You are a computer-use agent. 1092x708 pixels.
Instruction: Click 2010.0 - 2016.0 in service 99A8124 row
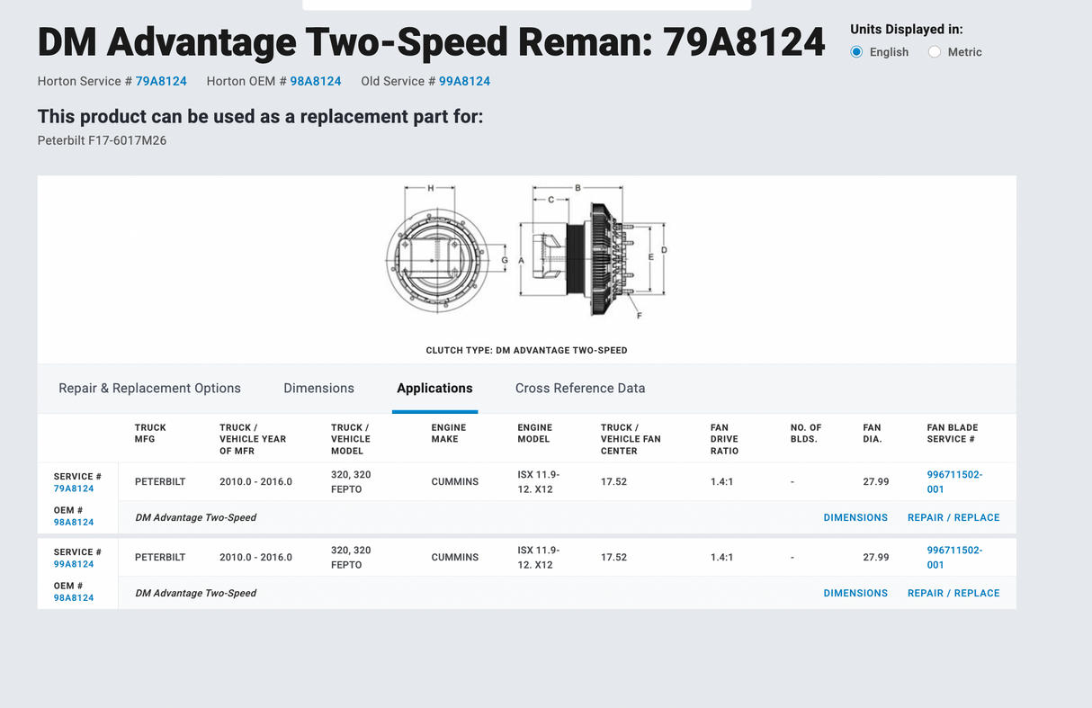pyautogui.click(x=255, y=557)
